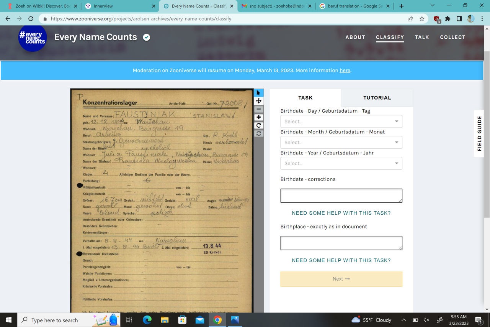Open weather widget showing 55°F Cloudy
The height and width of the screenshot is (327, 490).
pyautogui.click(x=371, y=320)
